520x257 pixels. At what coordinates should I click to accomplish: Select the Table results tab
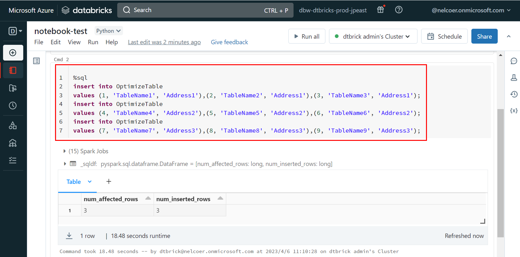74,182
